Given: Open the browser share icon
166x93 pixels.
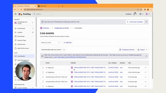Looking at the screenshot, I should pyautogui.click(x=138, y=10).
